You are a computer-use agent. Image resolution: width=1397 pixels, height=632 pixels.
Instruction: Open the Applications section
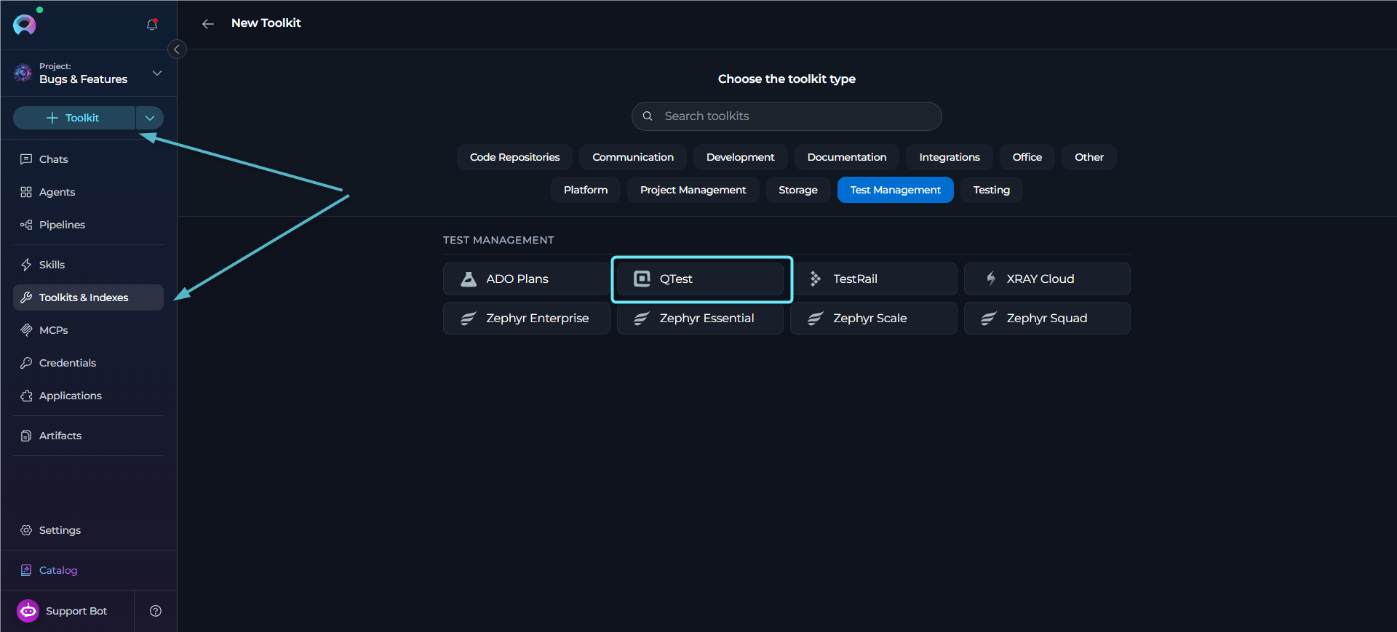[x=88, y=396]
